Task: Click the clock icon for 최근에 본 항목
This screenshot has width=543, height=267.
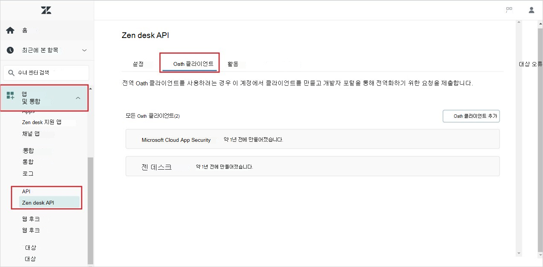Action: click(x=10, y=50)
